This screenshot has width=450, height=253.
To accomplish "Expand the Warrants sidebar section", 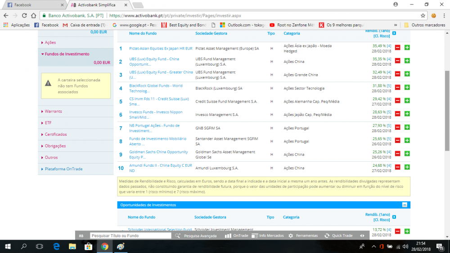I will pos(53,111).
